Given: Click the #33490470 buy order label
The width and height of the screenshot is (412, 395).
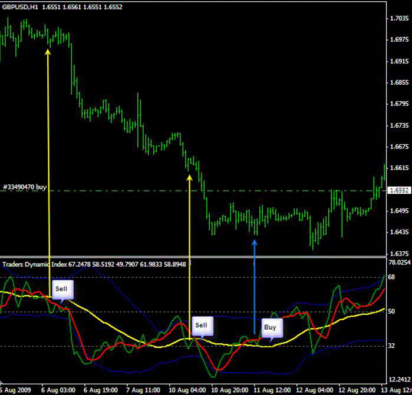Looking at the screenshot, I should 25,187.
